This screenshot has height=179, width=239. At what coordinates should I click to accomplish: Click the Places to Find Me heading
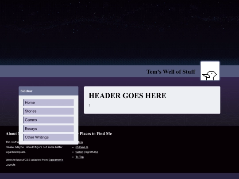tap(96, 133)
